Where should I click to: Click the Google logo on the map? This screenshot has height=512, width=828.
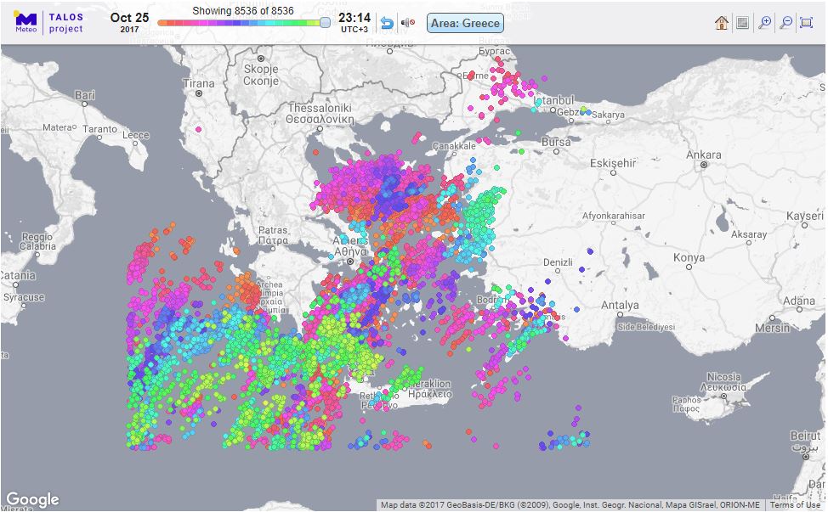(32, 499)
